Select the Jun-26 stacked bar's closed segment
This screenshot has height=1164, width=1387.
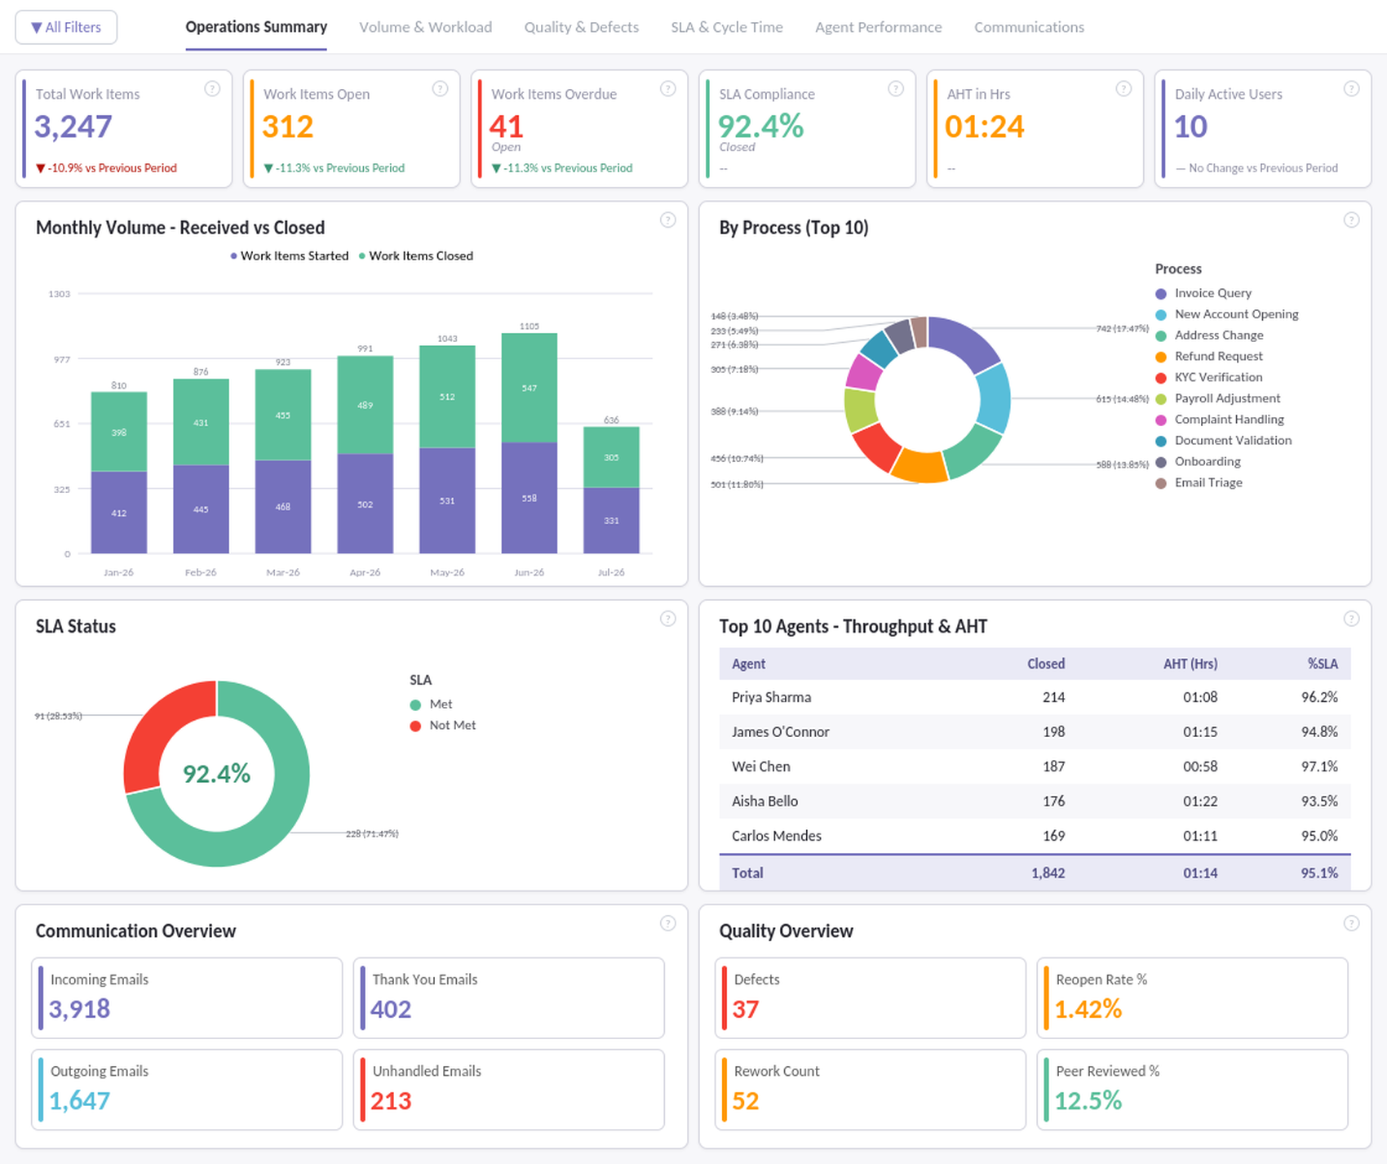[530, 388]
